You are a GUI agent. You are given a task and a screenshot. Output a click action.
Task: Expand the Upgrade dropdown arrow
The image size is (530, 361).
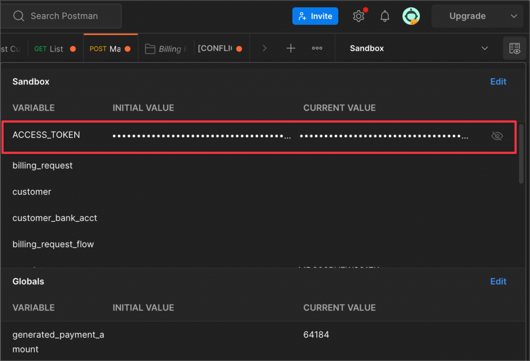(x=514, y=16)
